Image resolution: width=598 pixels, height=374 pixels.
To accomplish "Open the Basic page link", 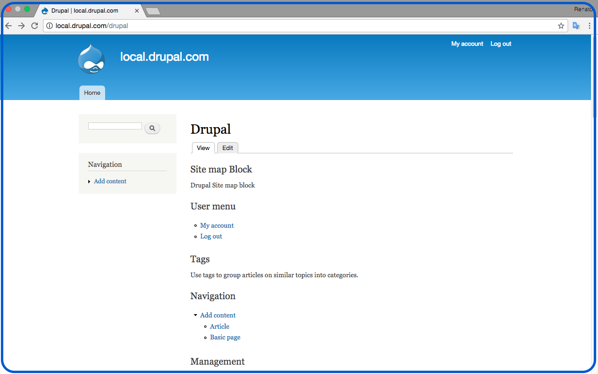I will tap(225, 337).
